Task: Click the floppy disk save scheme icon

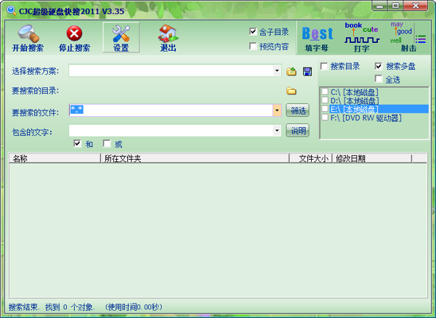Action: (x=307, y=71)
